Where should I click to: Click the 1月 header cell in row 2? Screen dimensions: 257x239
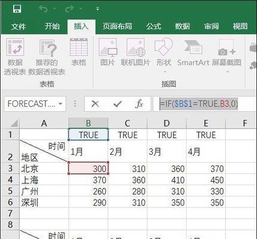pyautogui.click(x=88, y=151)
